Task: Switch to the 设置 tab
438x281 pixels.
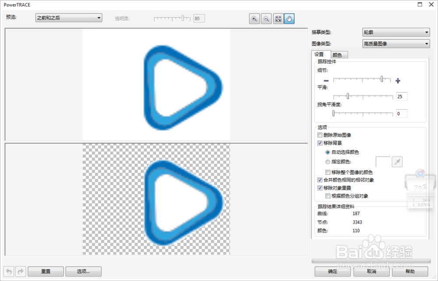Action: (321, 54)
